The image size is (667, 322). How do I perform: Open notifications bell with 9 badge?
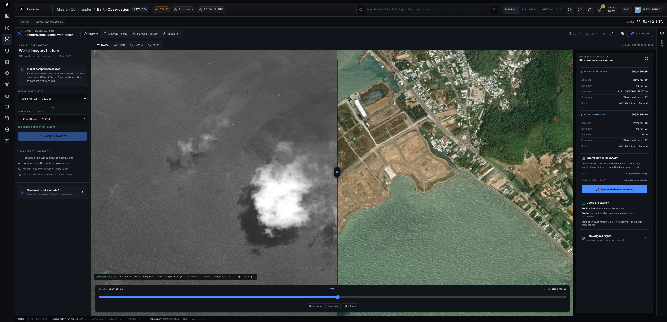click(x=600, y=9)
